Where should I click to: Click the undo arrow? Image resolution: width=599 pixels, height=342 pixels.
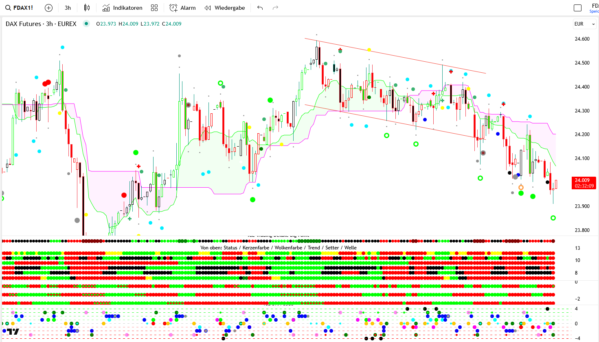(260, 8)
